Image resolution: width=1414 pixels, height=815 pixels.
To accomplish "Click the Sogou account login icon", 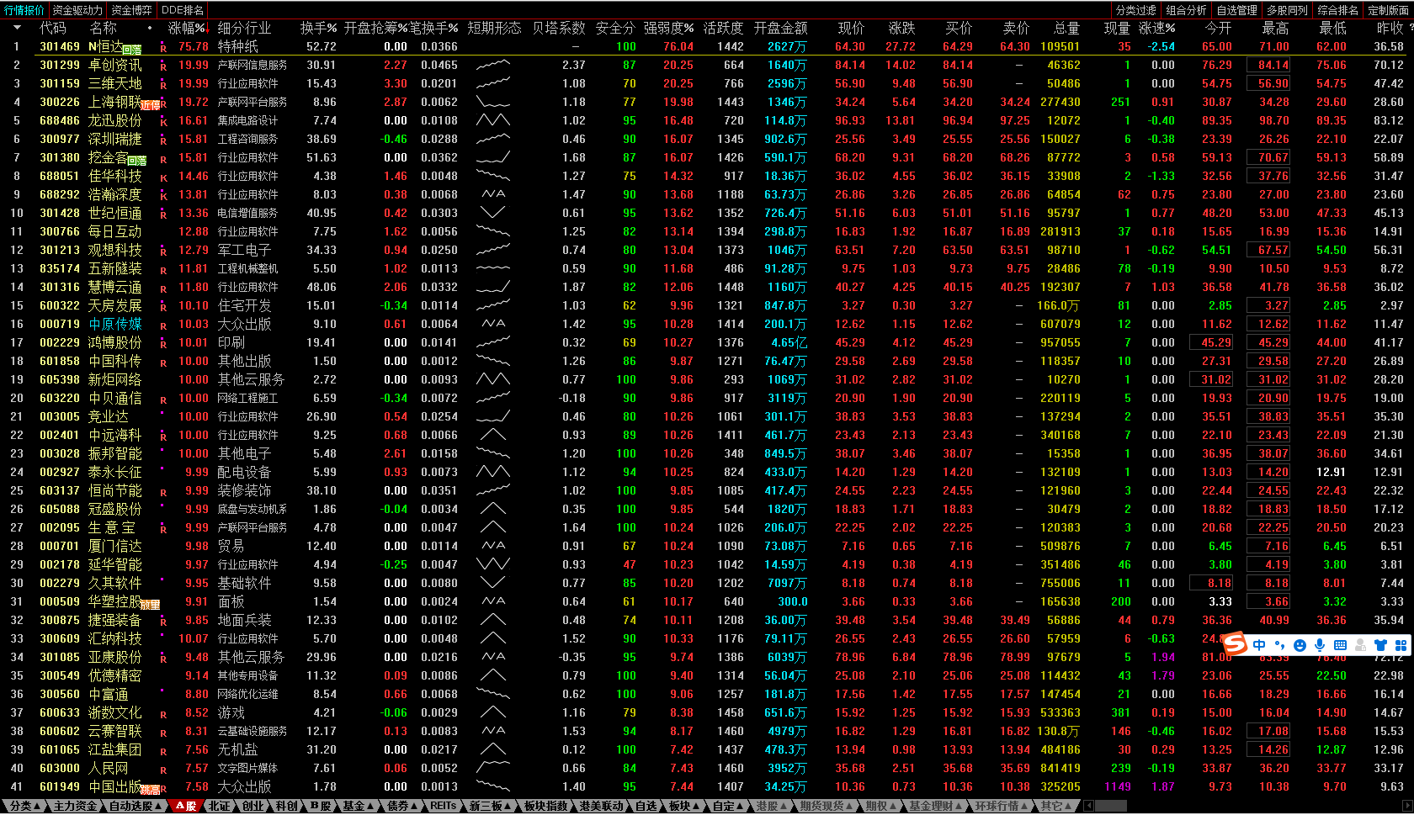I will point(1360,645).
